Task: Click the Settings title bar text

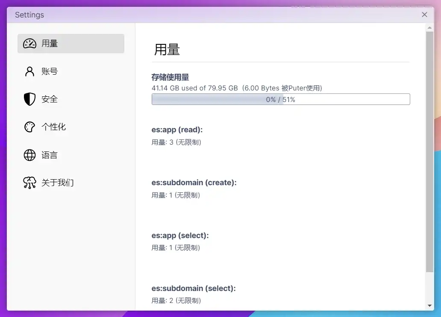Action: [29, 15]
